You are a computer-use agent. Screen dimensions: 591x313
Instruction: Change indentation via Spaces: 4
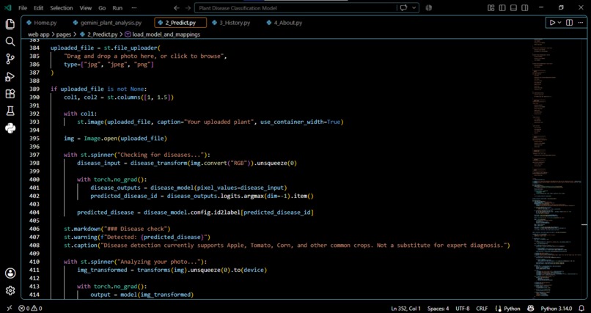pyautogui.click(x=438, y=309)
